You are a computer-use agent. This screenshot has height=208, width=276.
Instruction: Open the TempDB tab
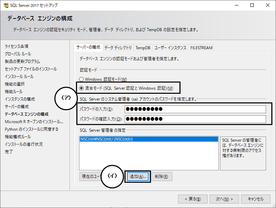pyautogui.click(x=143, y=48)
